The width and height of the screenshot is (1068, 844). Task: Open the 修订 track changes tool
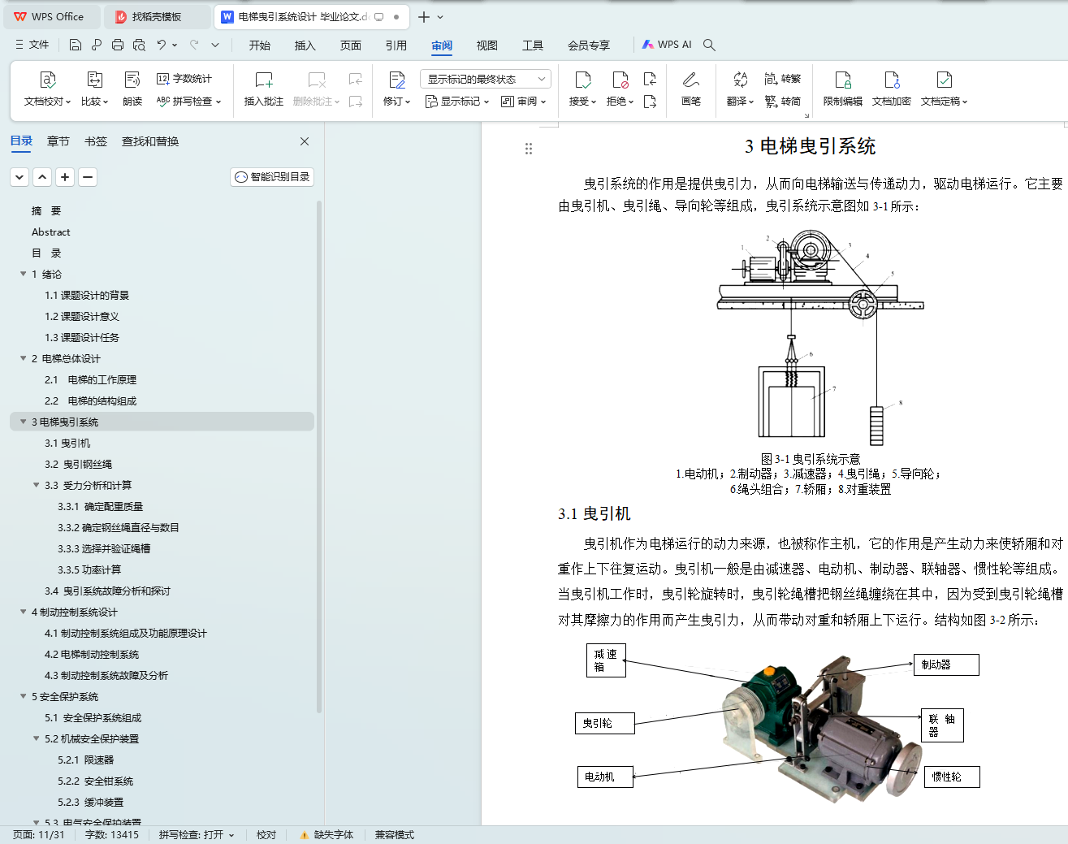pyautogui.click(x=396, y=89)
